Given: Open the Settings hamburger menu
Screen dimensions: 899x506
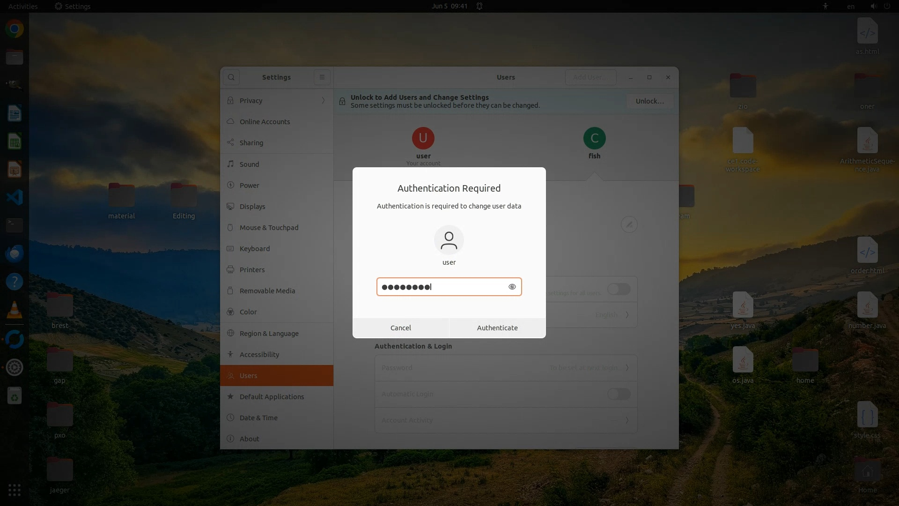Looking at the screenshot, I should click(322, 77).
